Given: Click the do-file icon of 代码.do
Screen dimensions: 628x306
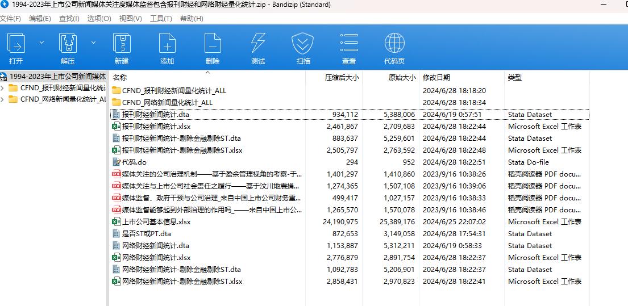Looking at the screenshot, I should (116, 162).
